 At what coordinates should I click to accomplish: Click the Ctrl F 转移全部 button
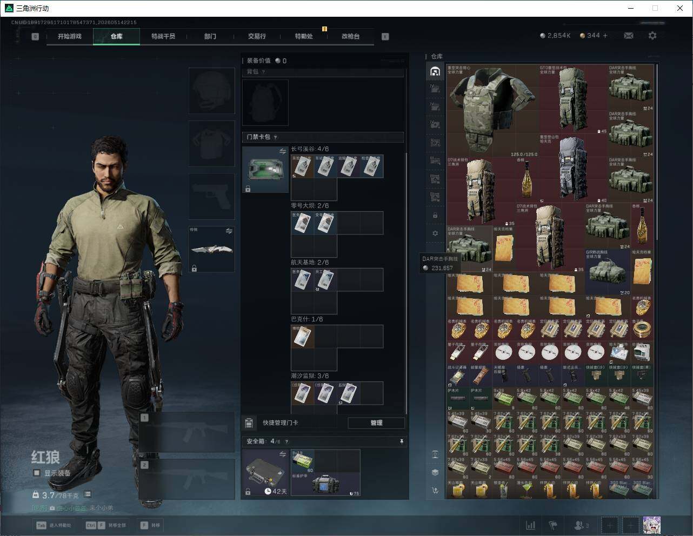click(105, 525)
